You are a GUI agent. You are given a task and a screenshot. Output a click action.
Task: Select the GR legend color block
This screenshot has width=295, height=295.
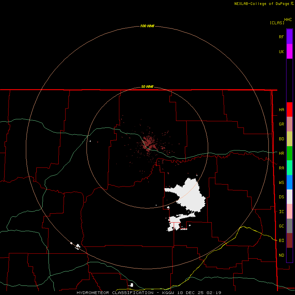coord(289,124)
